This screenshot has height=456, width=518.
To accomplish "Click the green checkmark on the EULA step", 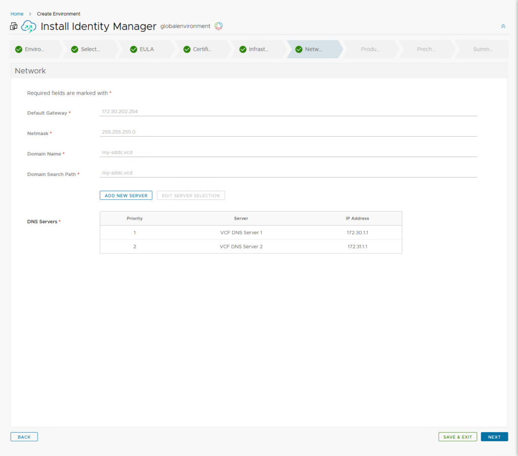I will [x=134, y=49].
